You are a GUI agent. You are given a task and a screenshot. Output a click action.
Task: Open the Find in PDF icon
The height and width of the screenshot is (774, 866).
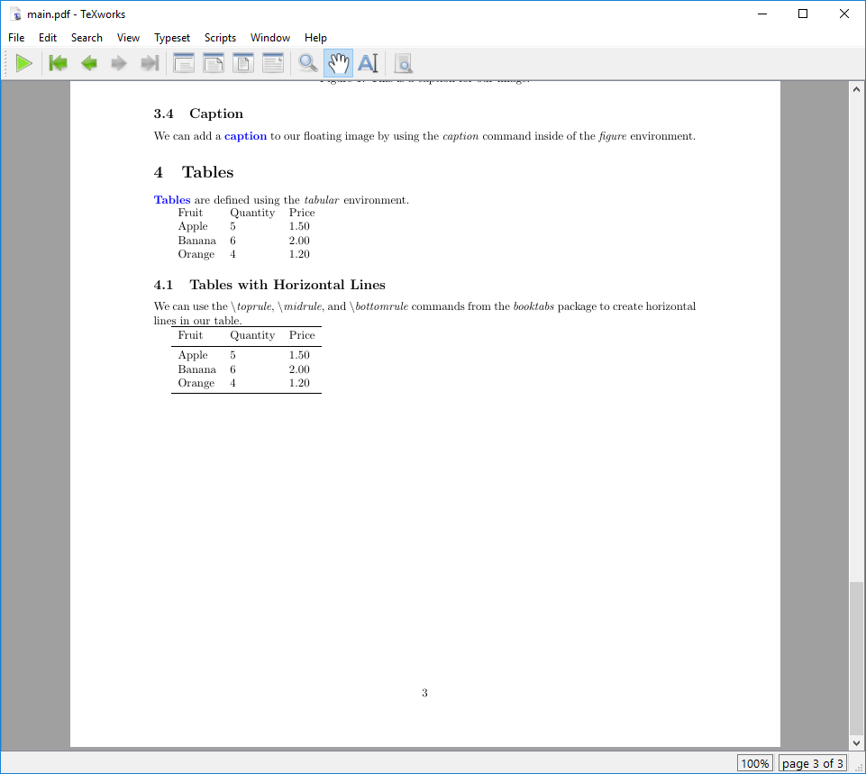coord(403,63)
